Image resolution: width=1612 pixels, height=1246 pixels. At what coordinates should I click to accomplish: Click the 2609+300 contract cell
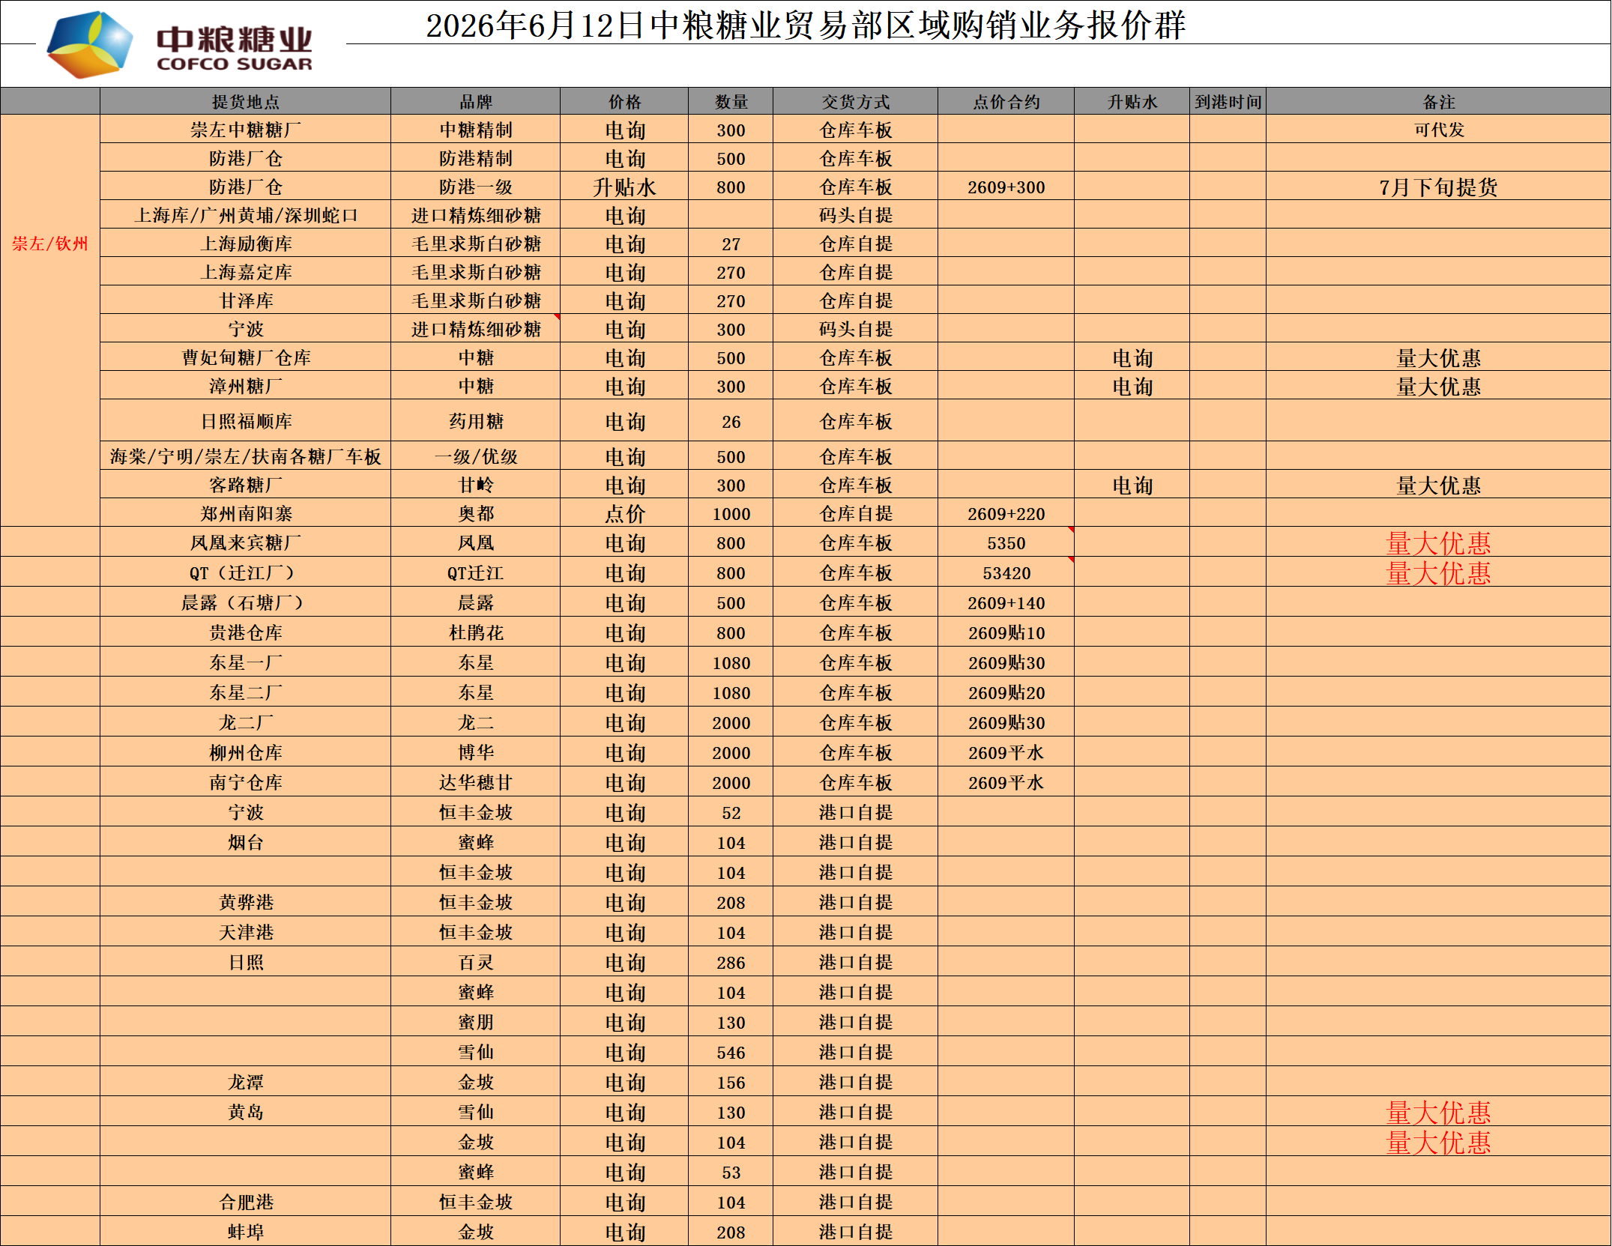(x=1006, y=187)
